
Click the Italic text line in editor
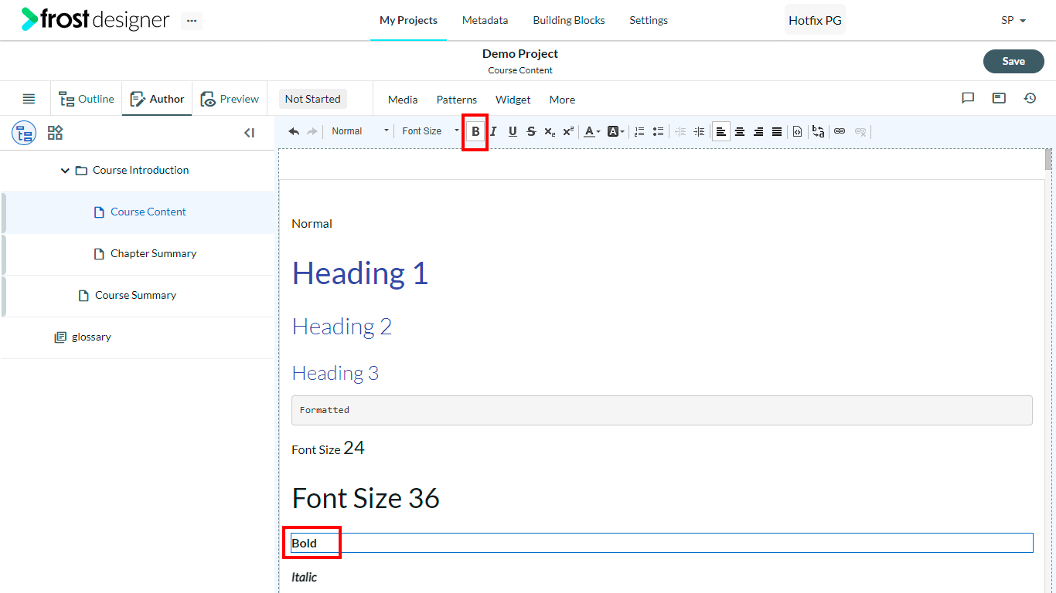pos(304,578)
